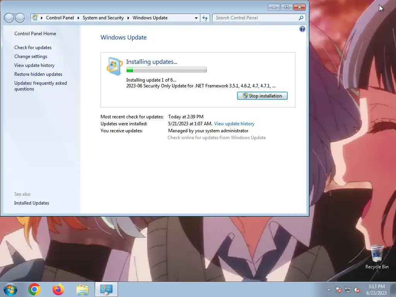This screenshot has width=396, height=297.
Task: Open View update history in sidebar
Action: click(34, 65)
